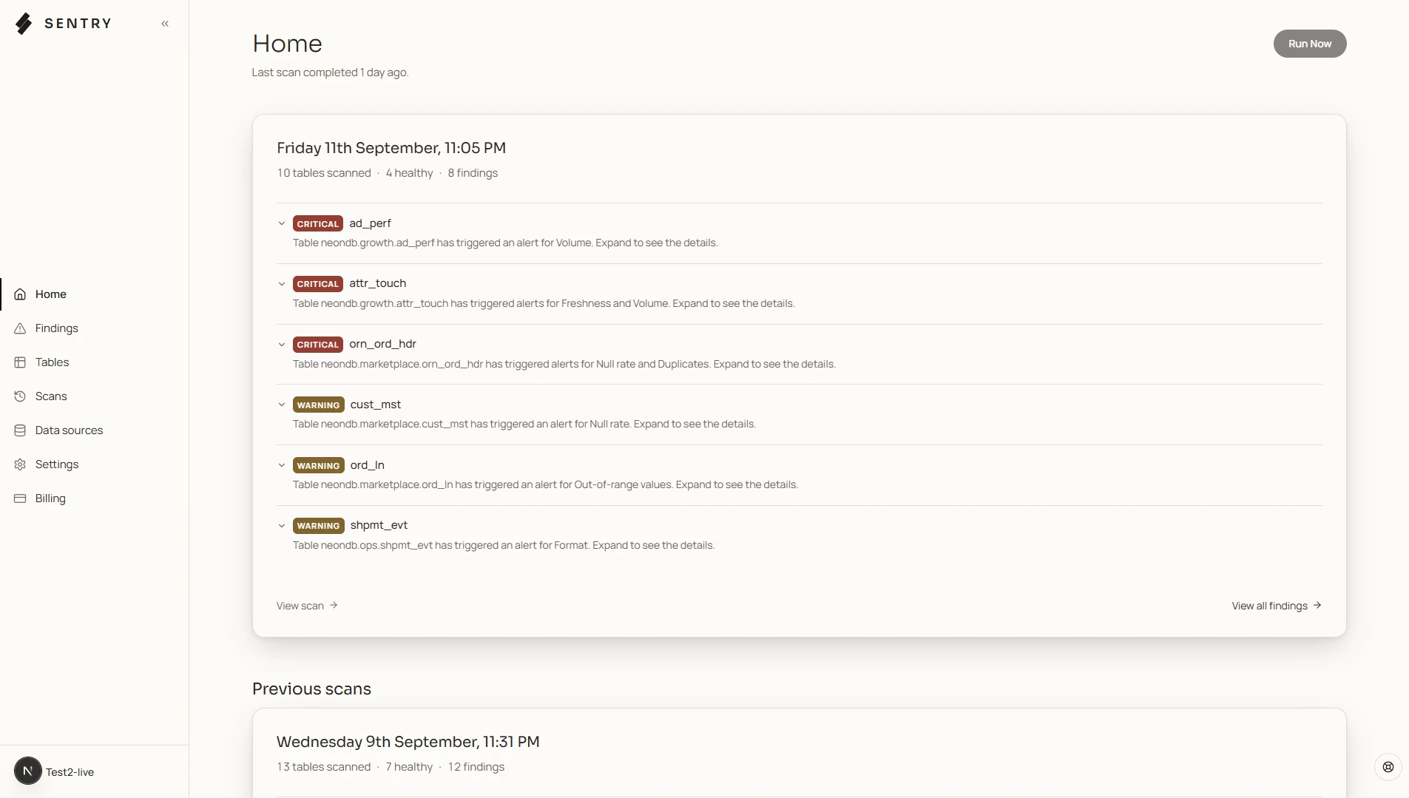This screenshot has width=1409, height=798.
Task: Click the cust_mst Null rate alert description
Action: pyautogui.click(x=524, y=424)
